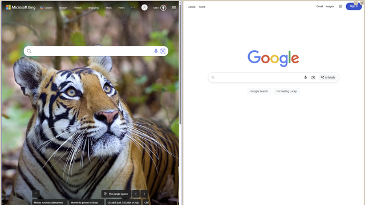Start Bing voice search with microphone
365x205 pixels.
coord(156,51)
